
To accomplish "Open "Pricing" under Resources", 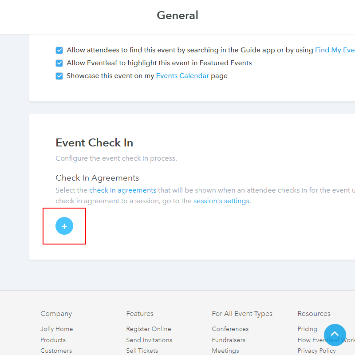I will click(x=307, y=329).
